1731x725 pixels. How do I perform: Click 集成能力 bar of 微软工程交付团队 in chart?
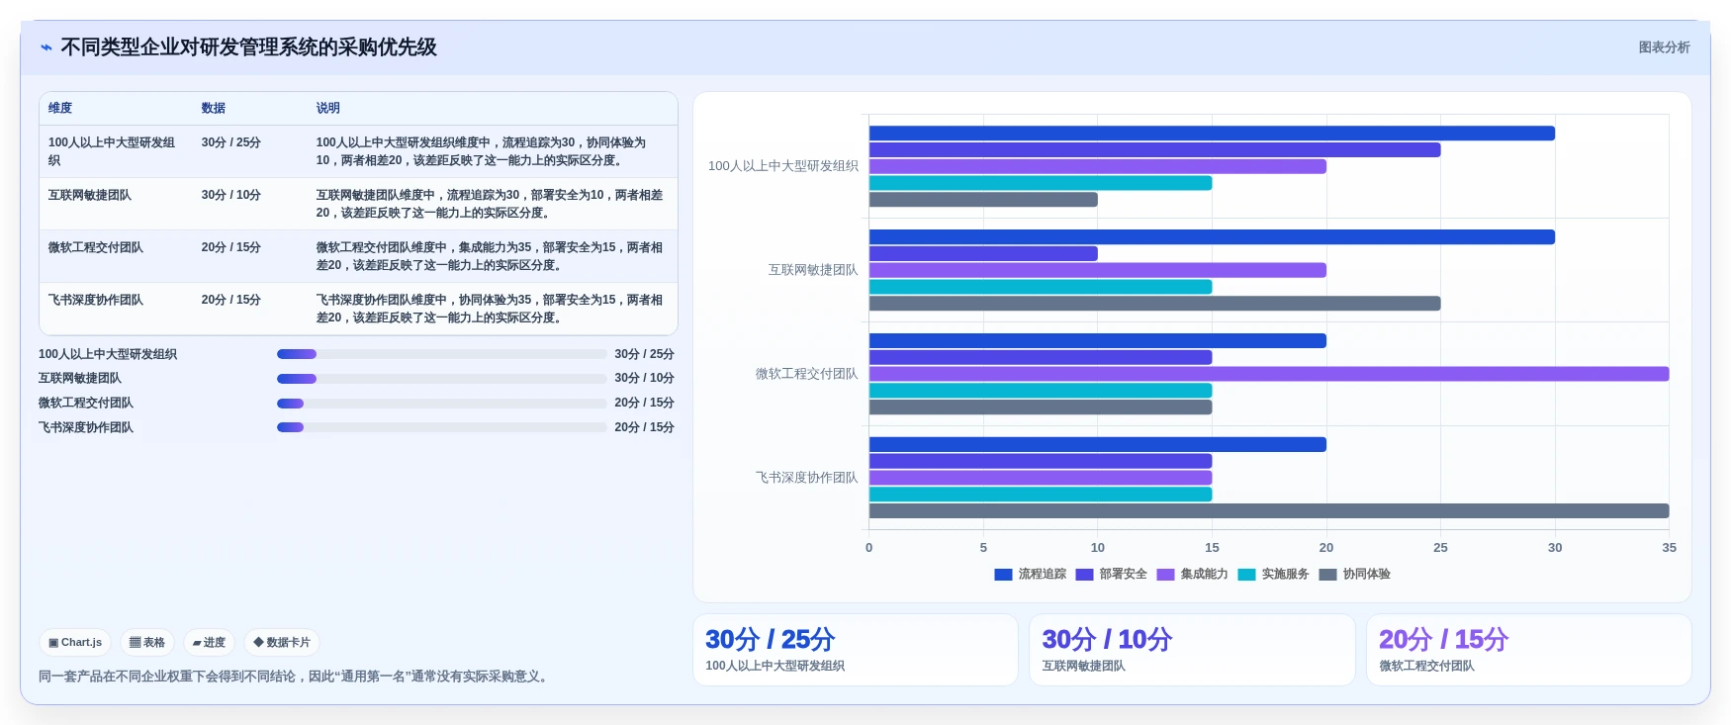tap(1269, 374)
